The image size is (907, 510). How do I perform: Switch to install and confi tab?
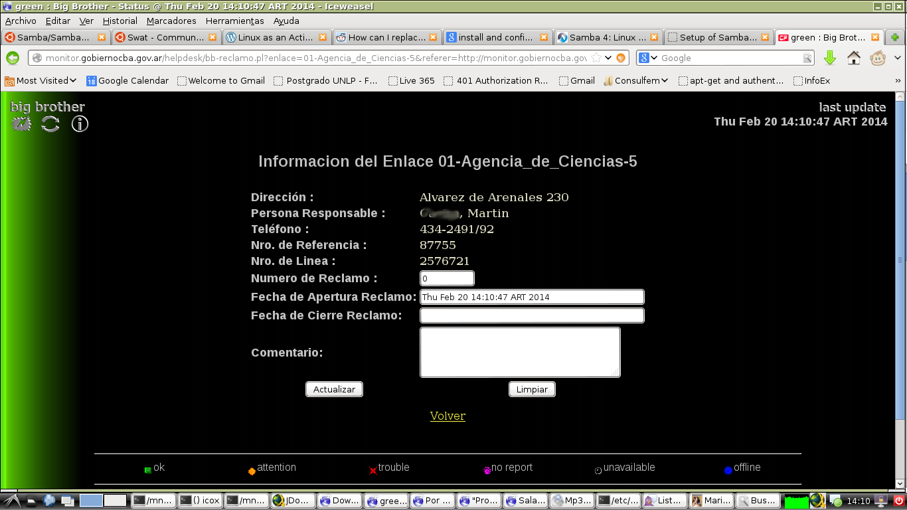(x=497, y=37)
